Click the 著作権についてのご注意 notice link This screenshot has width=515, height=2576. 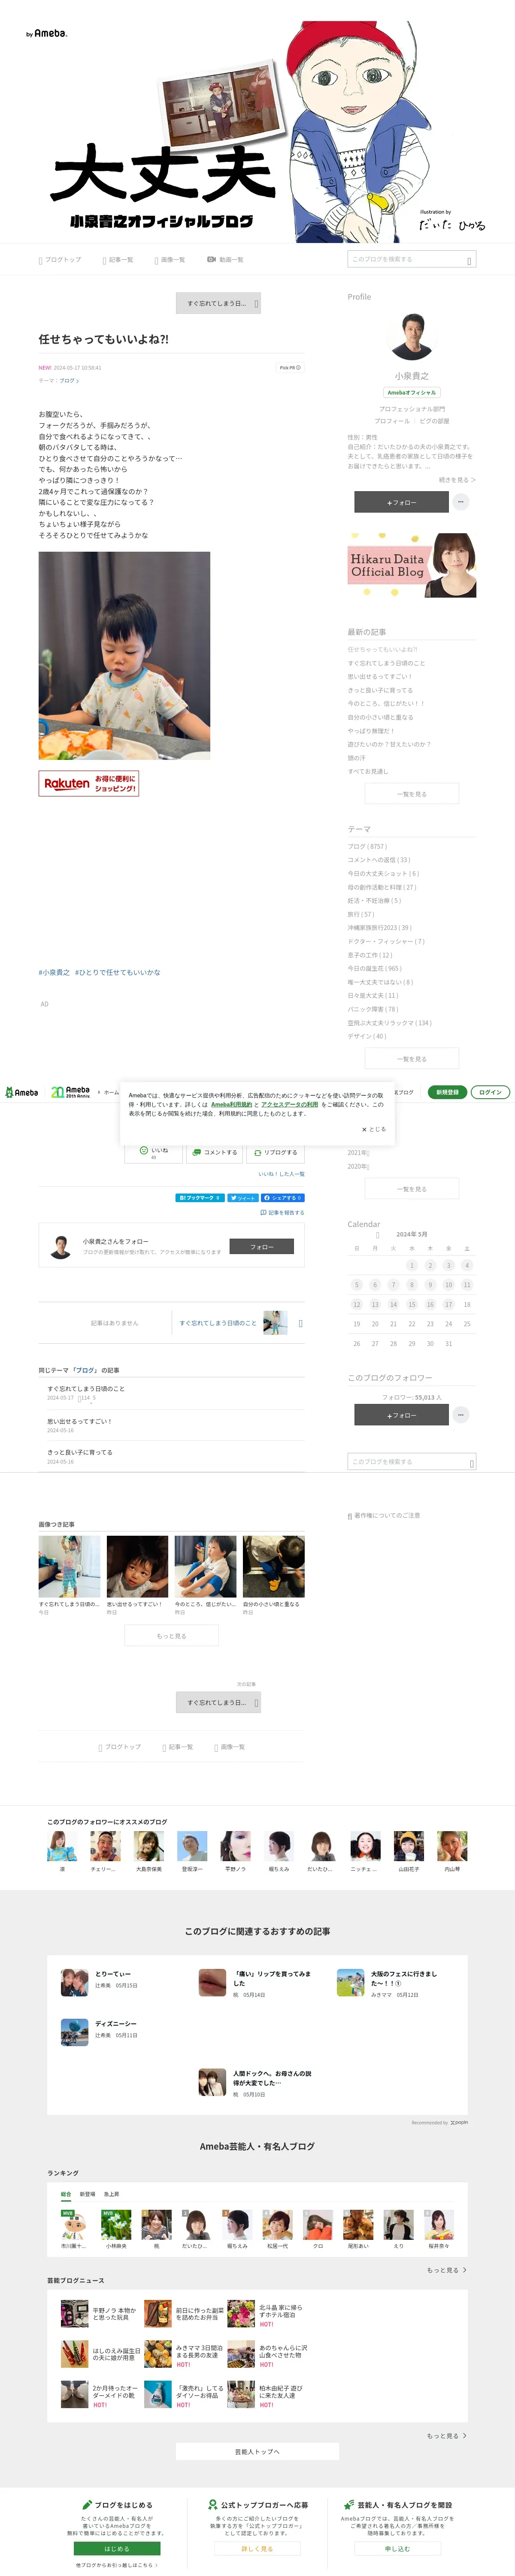[x=384, y=1515]
